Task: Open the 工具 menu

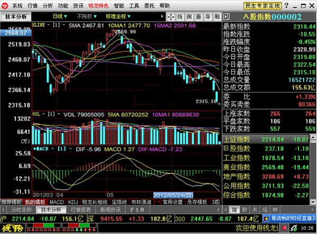Action: pos(134,6)
